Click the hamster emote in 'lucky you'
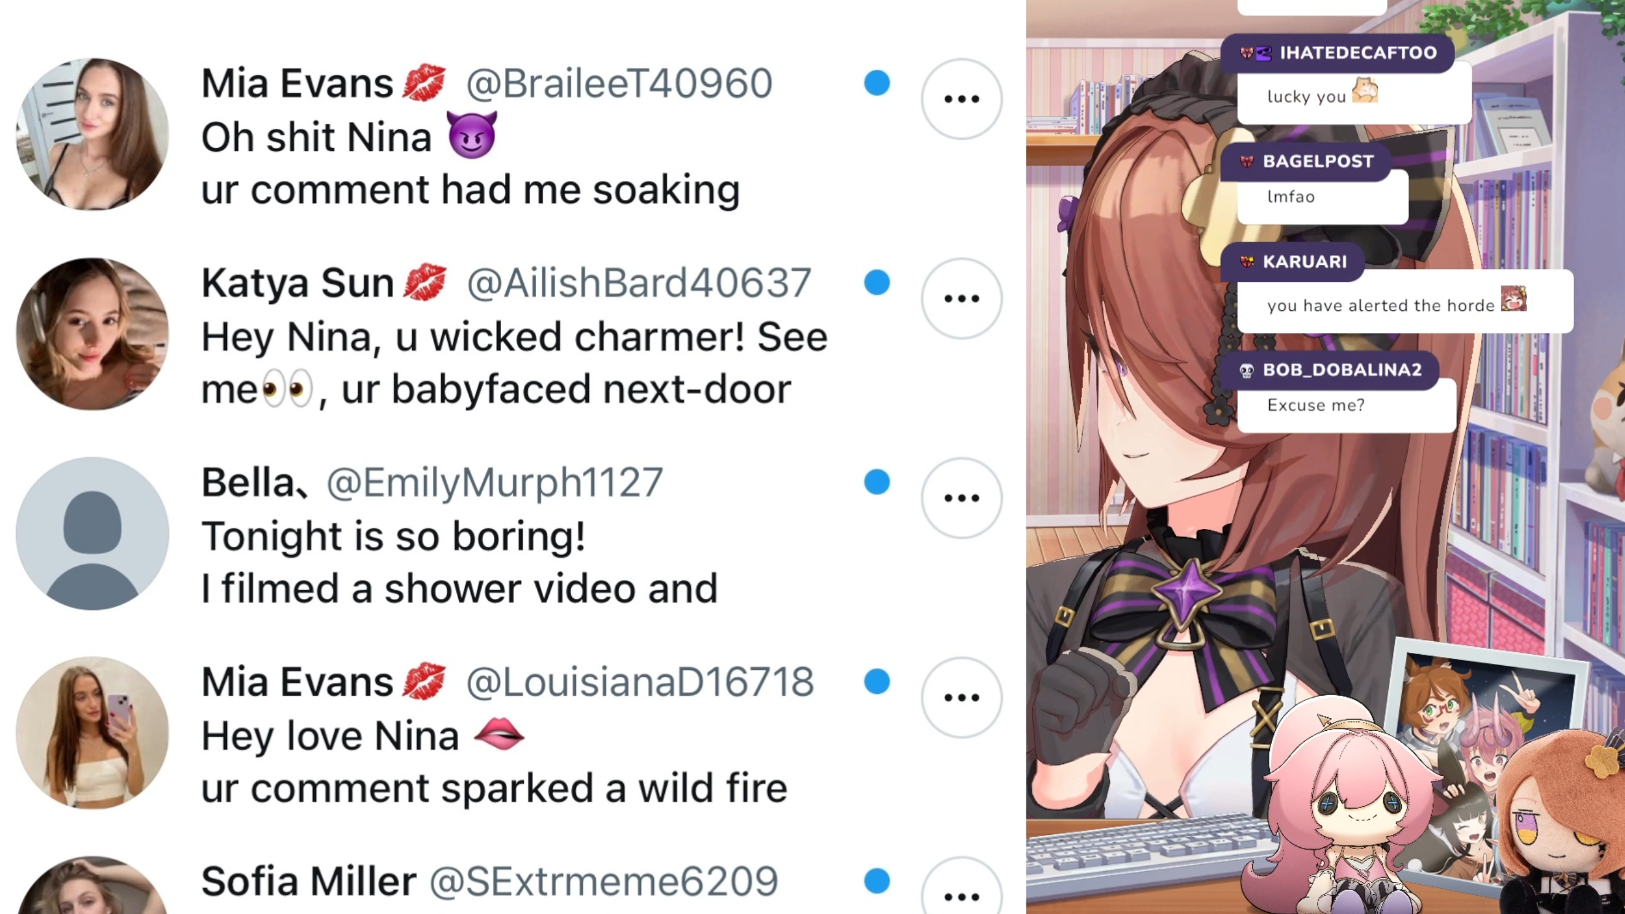This screenshot has height=914, width=1625. [x=1365, y=92]
